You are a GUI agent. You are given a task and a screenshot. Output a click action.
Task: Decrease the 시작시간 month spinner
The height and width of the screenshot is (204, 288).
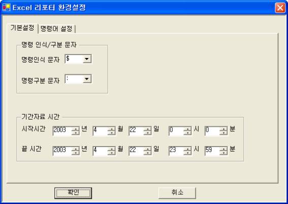pos(111,133)
